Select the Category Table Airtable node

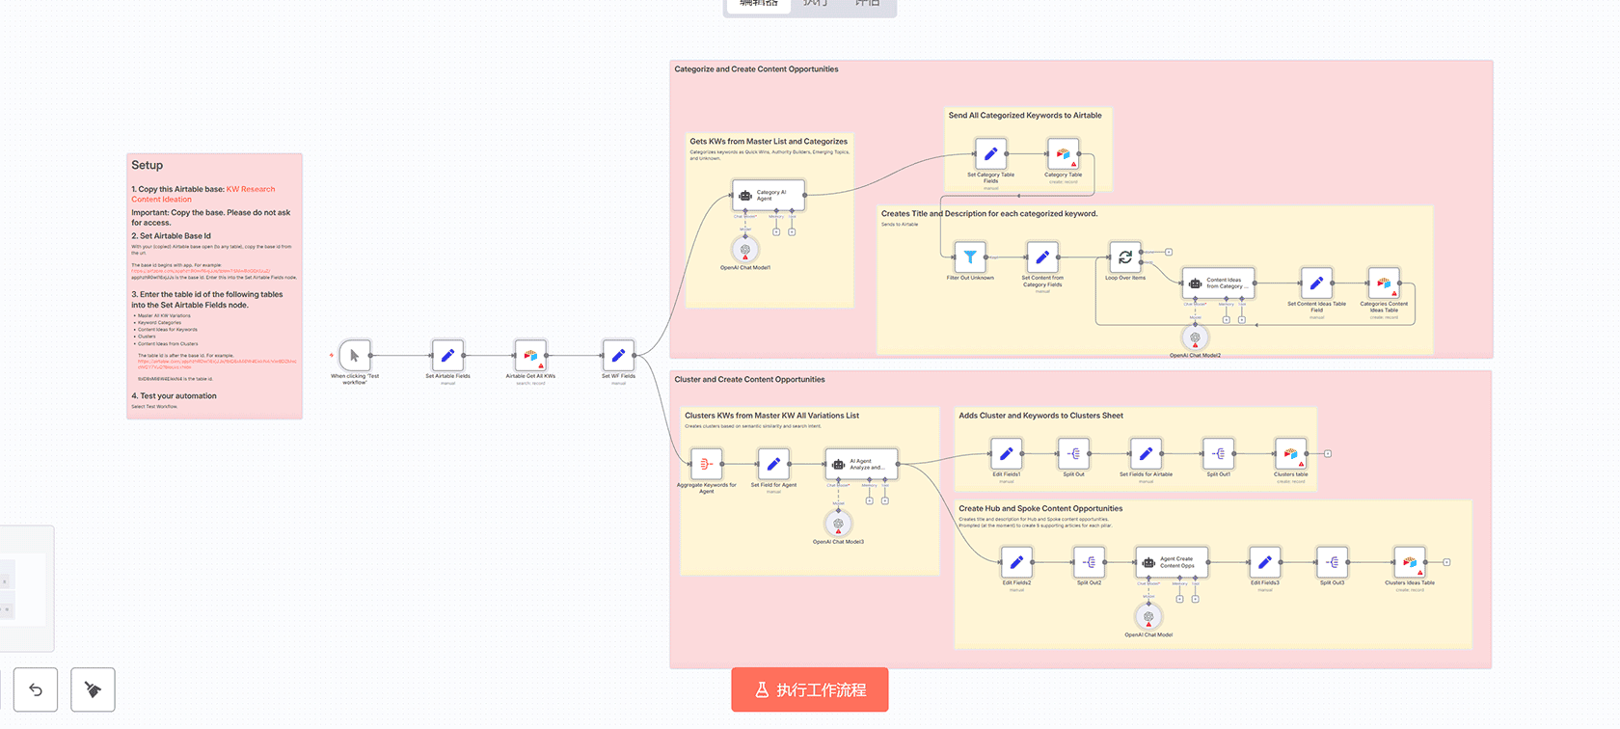pos(1063,154)
